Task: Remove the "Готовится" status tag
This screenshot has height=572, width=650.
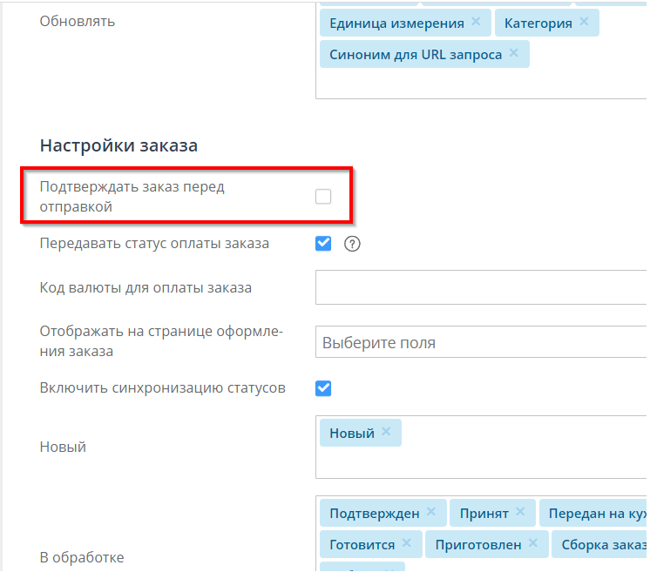Action: click(x=407, y=543)
